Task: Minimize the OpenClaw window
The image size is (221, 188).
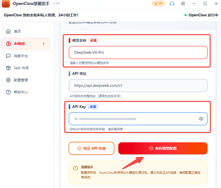Action: [x=194, y=4]
